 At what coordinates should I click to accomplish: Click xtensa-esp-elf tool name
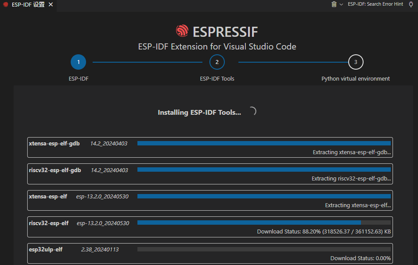click(x=48, y=196)
